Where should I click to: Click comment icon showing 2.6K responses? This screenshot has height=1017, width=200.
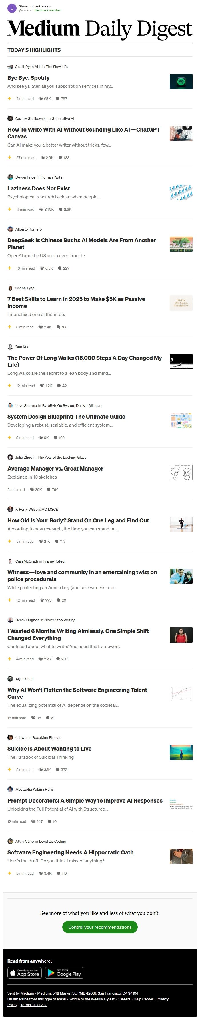click(x=61, y=209)
